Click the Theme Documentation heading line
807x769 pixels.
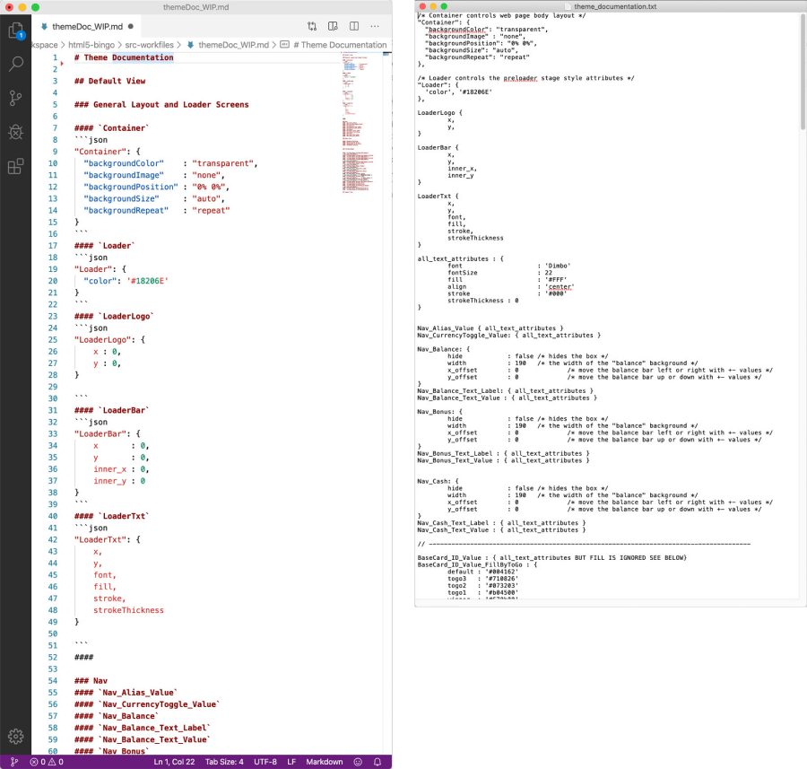(124, 57)
